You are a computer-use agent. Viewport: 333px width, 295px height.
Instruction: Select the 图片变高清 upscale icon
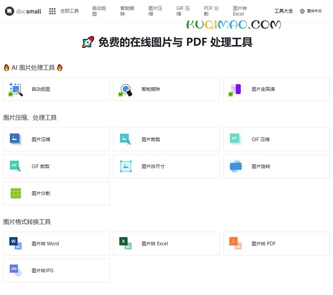[235, 90]
